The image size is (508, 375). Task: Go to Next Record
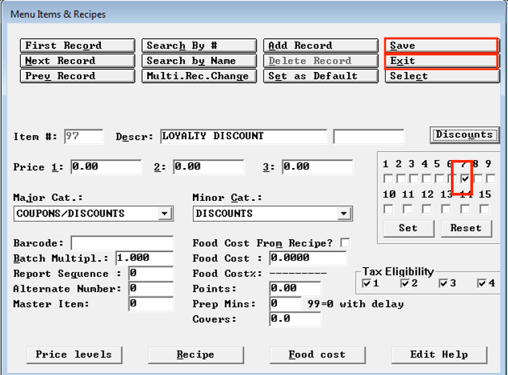77,61
